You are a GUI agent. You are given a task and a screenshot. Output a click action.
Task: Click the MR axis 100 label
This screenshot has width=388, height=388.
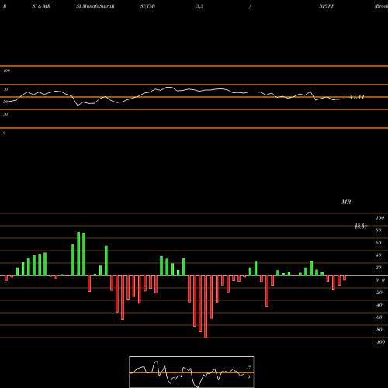(x=379, y=218)
